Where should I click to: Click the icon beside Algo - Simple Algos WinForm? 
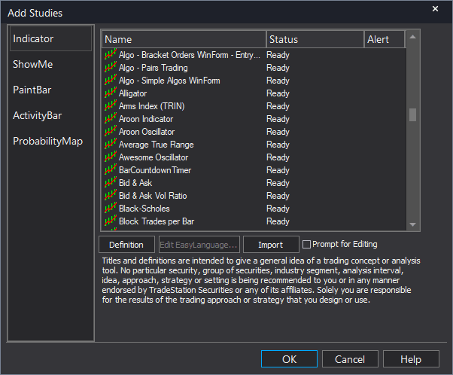click(111, 81)
